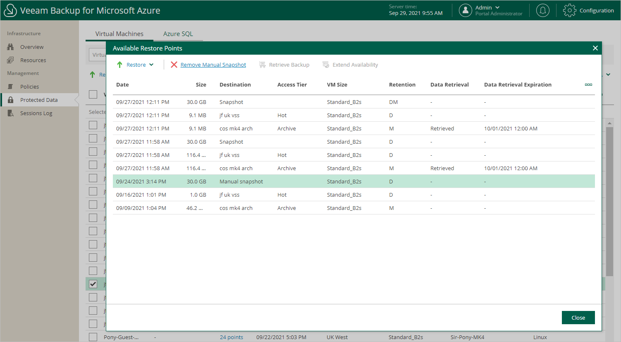Image resolution: width=621 pixels, height=342 pixels.
Task: Select the 09/09/2021 1:04 PM restore point
Action: (354, 208)
